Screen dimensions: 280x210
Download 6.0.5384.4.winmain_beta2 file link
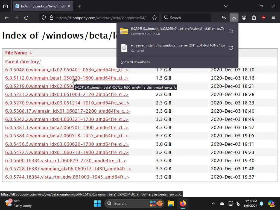[67, 136]
